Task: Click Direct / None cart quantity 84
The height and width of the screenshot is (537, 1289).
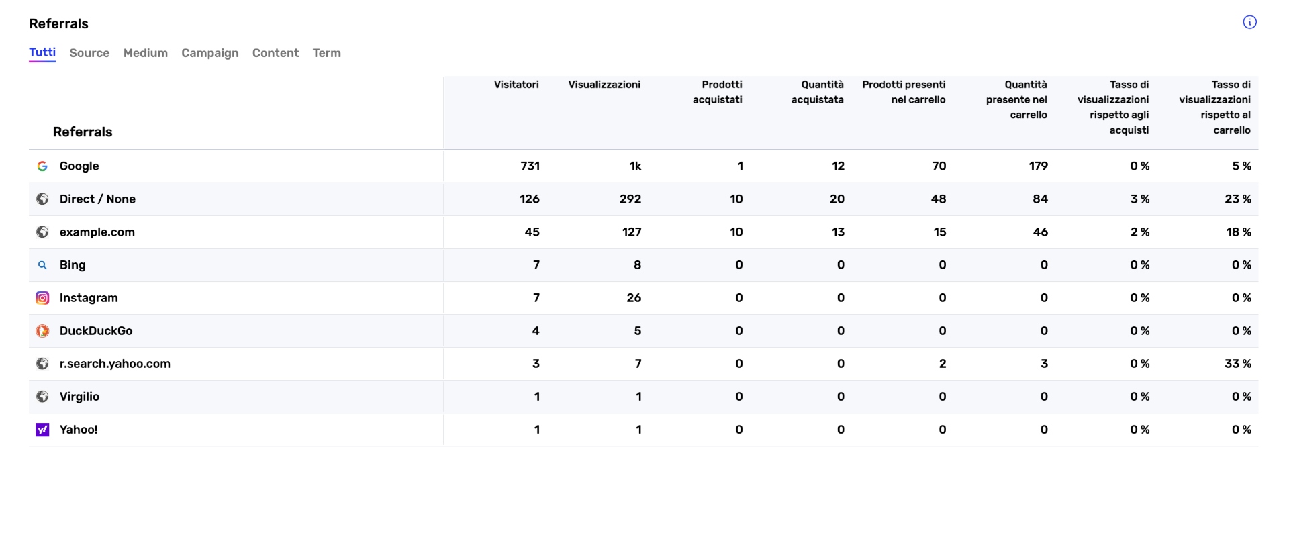Action: coord(1041,199)
